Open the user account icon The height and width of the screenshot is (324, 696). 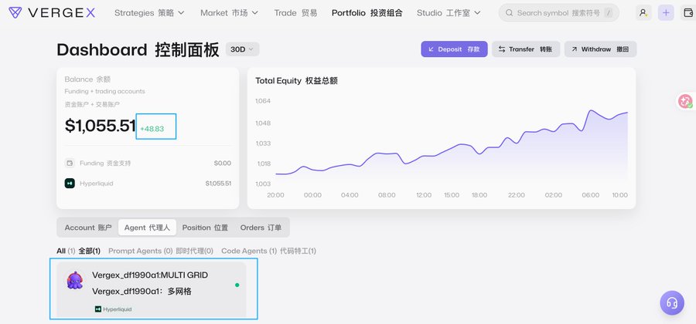643,13
